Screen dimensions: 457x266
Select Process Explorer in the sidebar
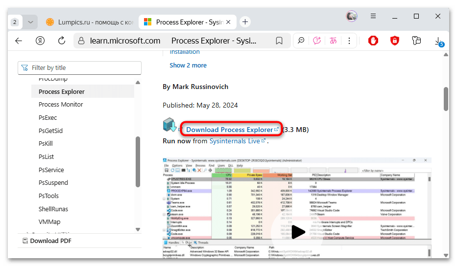pos(83,91)
